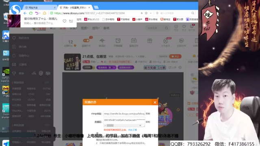The image size is (260, 146).
Task: Click the room title 21点播。在睡觉
Action: [94, 56]
